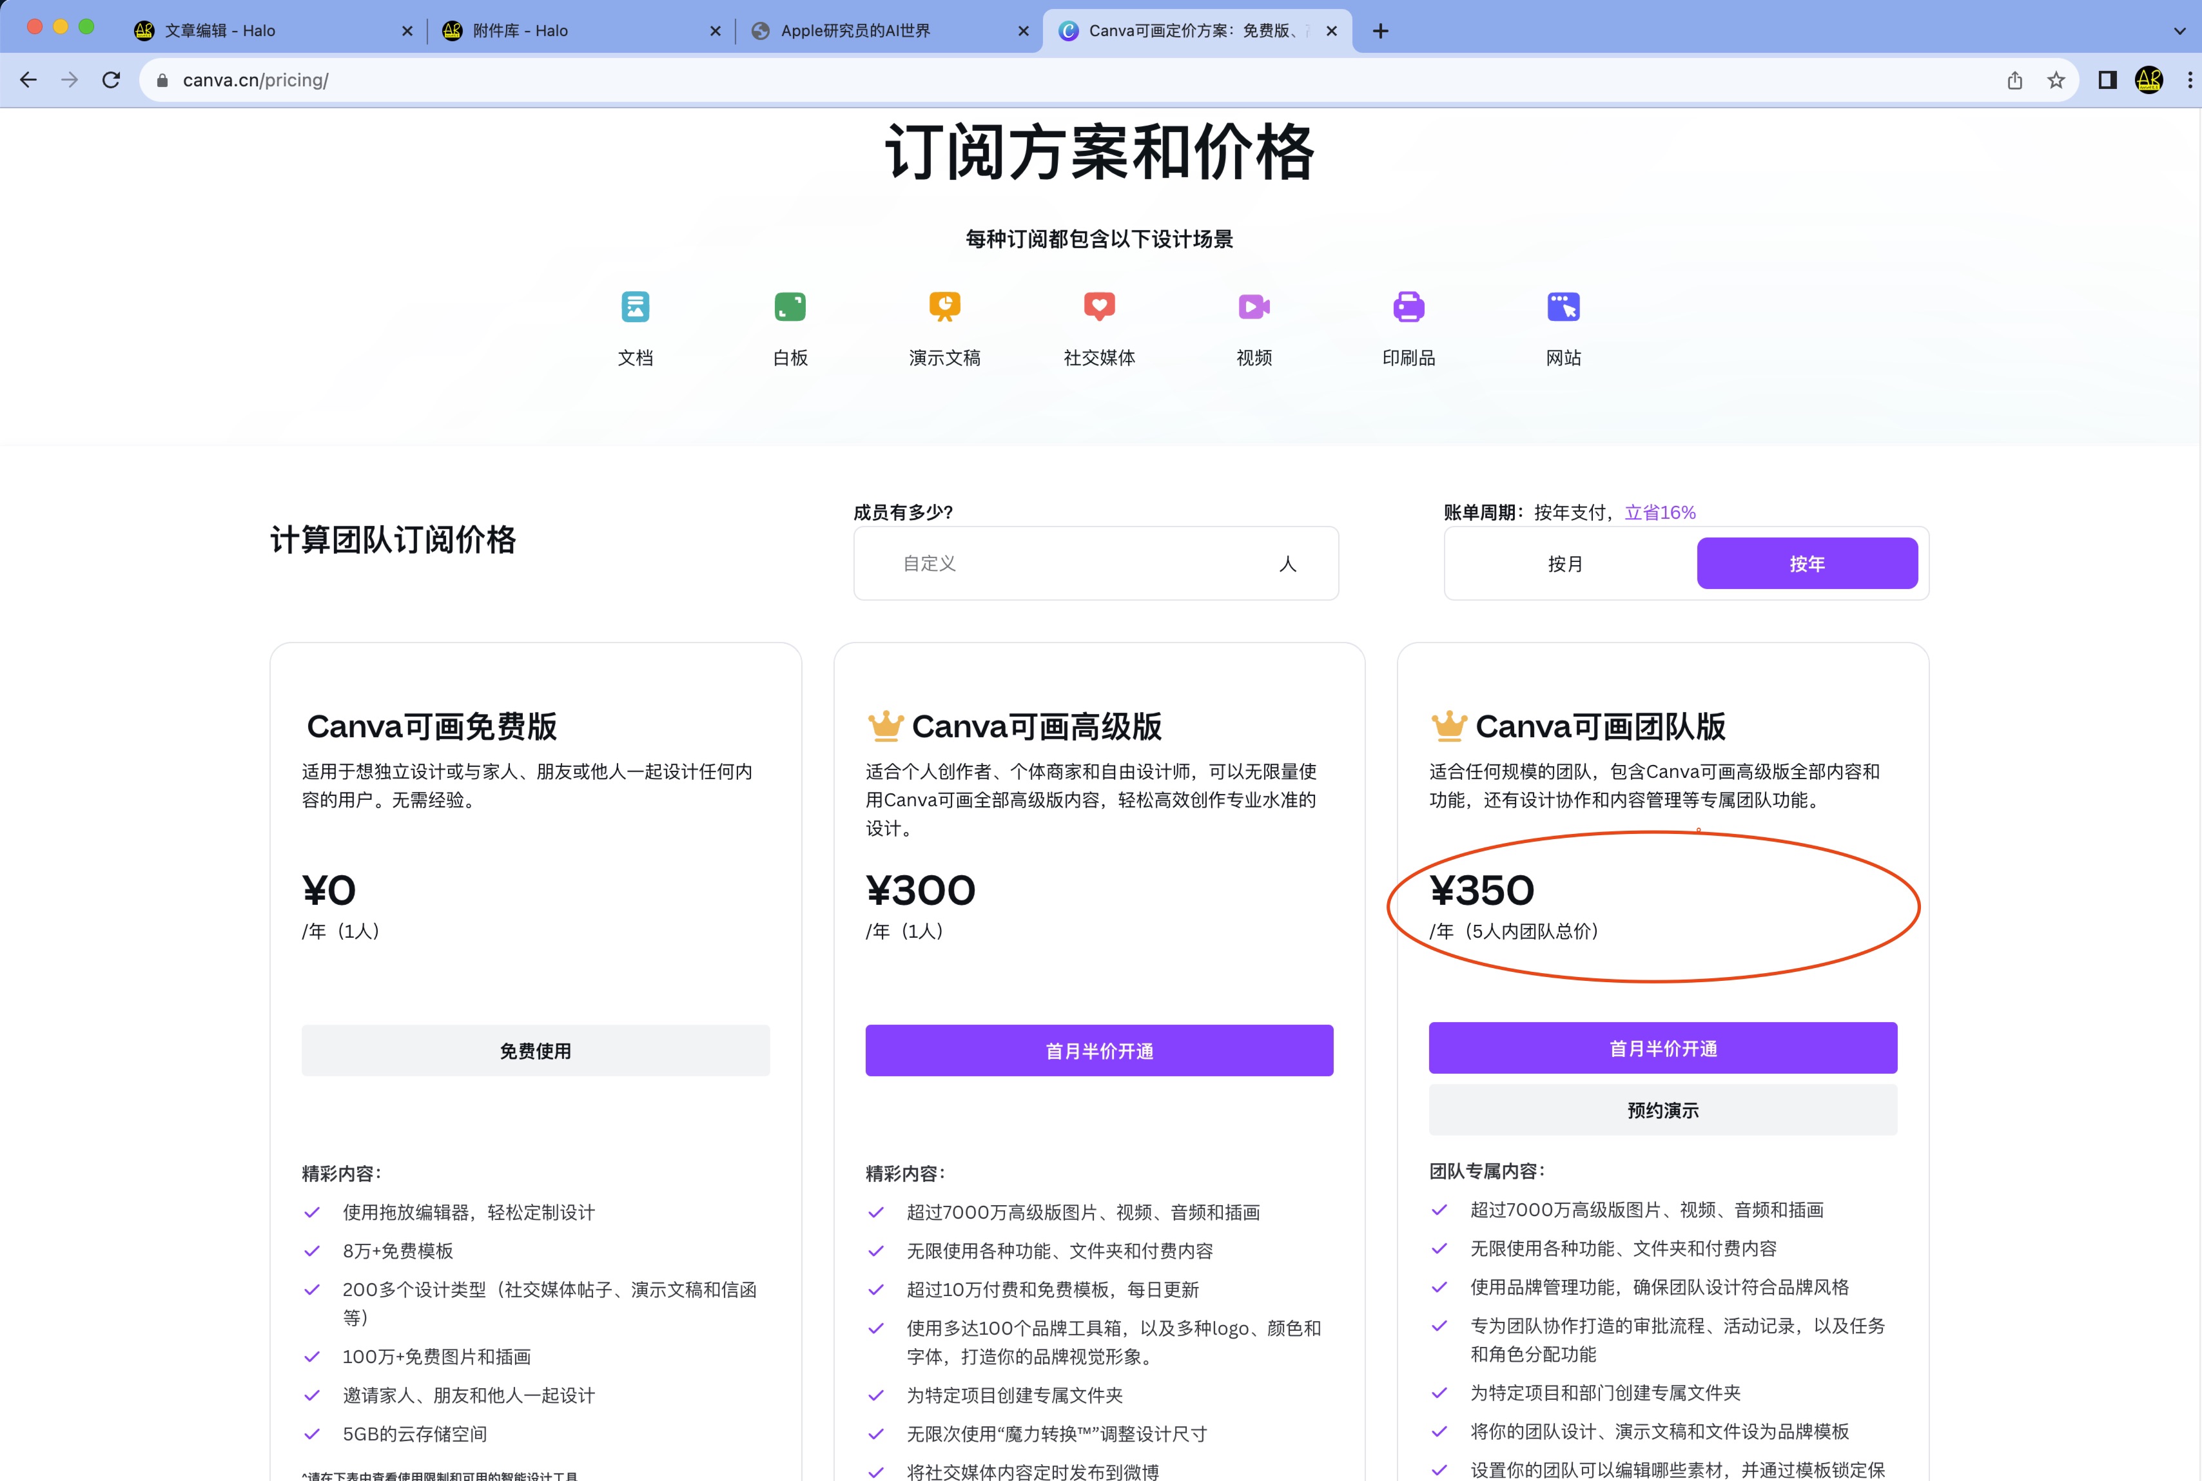Click the 视频 video camera icon
2202x1481 pixels.
[x=1254, y=307]
